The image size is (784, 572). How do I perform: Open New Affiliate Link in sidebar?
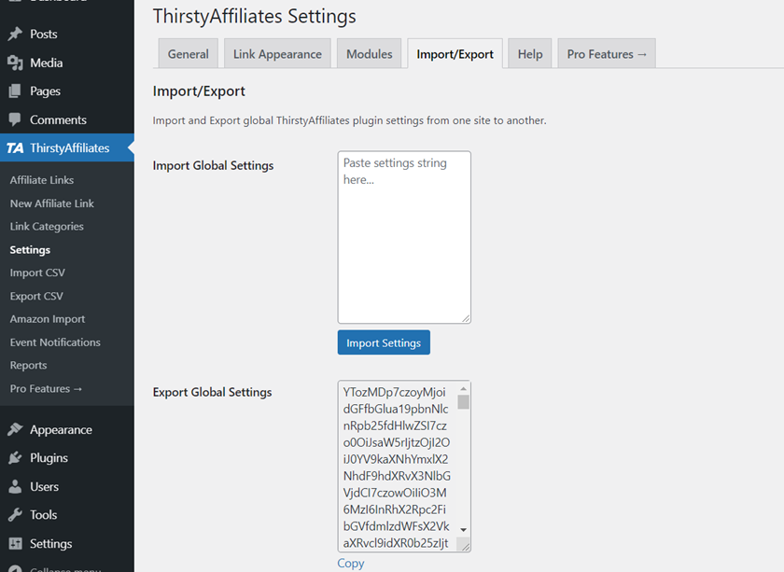(52, 203)
